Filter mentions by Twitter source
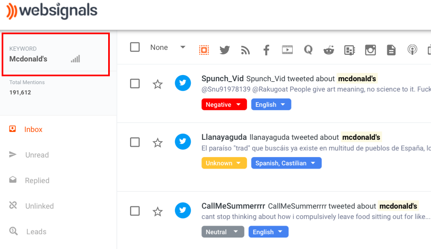The width and height of the screenshot is (431, 249). point(225,50)
